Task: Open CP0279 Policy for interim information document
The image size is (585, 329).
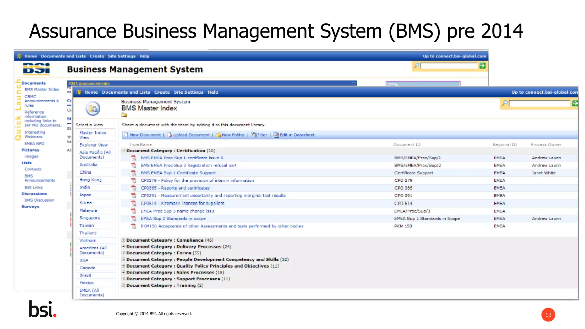Action: 197,180
